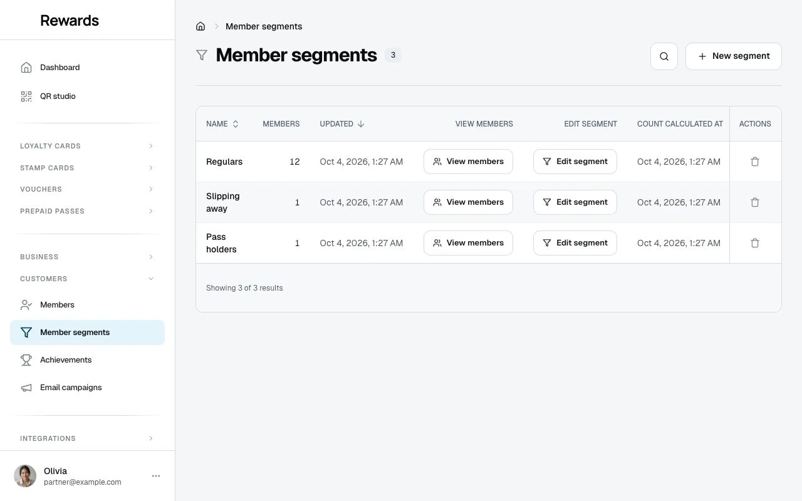
Task: Select Member segments in the sidebar
Action: (x=87, y=333)
